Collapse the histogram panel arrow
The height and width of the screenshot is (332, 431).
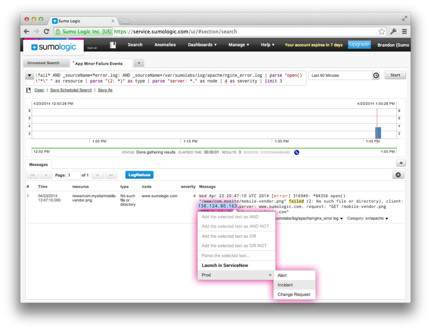401,163
